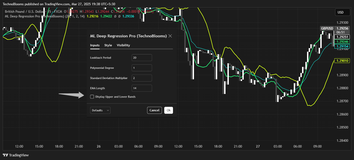This screenshot has width=354, height=160.
Task: Click the green 1.29246 price label
Action: tap(342, 41)
